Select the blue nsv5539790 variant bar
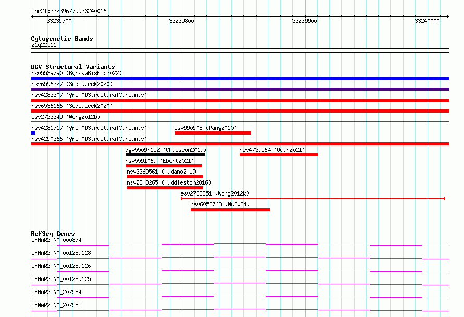Screen dimensions: 464x317 [240, 78]
